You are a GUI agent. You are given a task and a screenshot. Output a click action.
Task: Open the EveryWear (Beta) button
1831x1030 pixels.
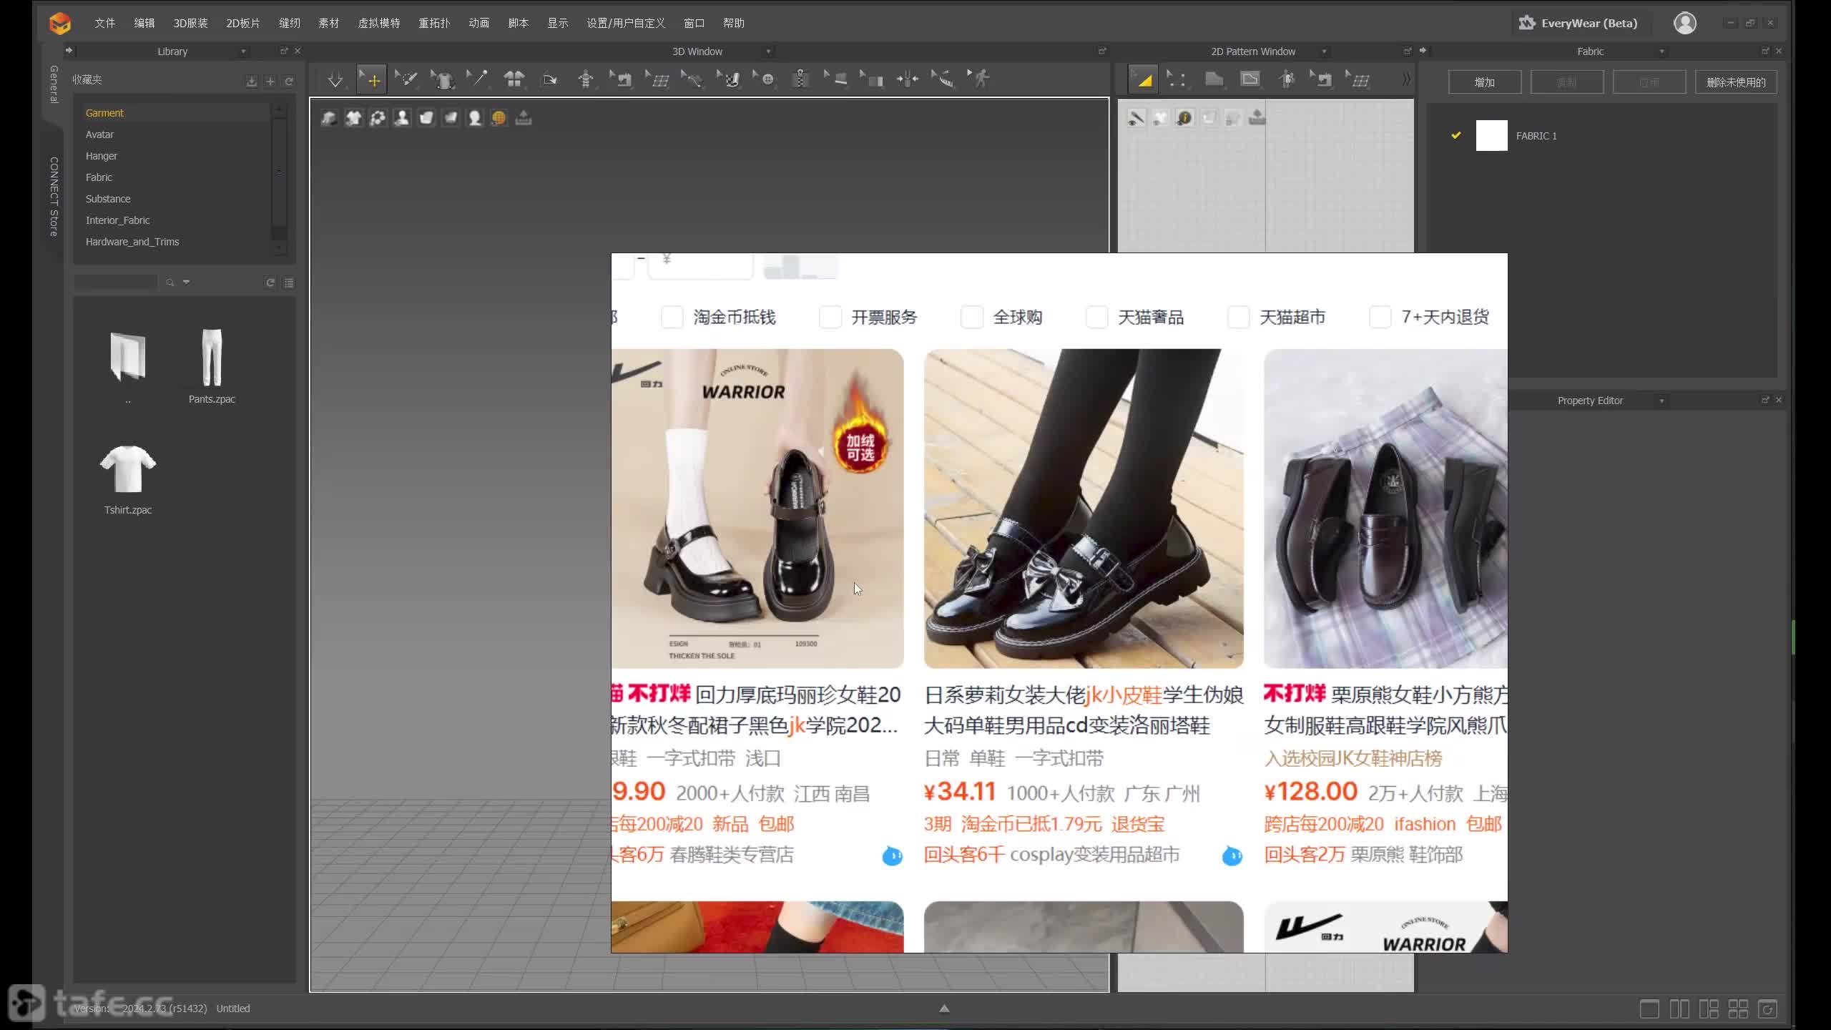[x=1579, y=23]
